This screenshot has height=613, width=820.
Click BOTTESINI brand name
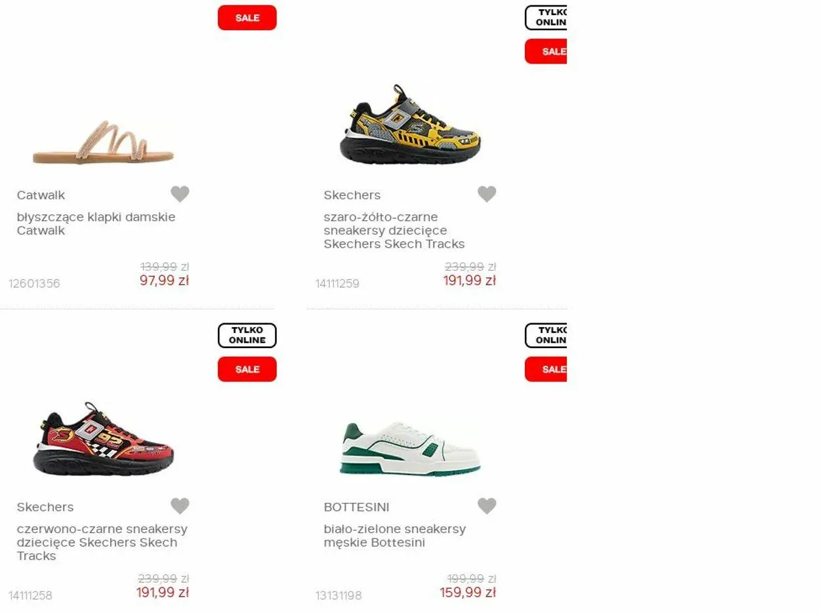pyautogui.click(x=356, y=507)
